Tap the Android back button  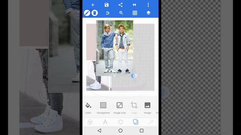click(99, 130)
